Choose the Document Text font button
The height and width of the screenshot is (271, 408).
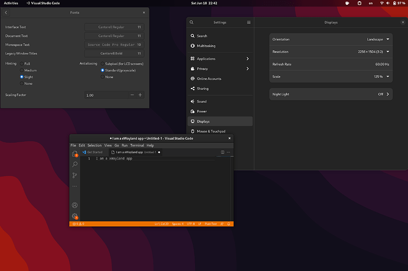114,36
